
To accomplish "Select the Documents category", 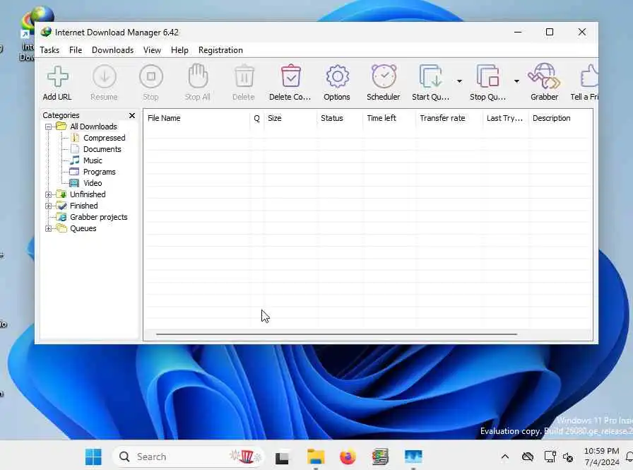I will click(x=102, y=149).
